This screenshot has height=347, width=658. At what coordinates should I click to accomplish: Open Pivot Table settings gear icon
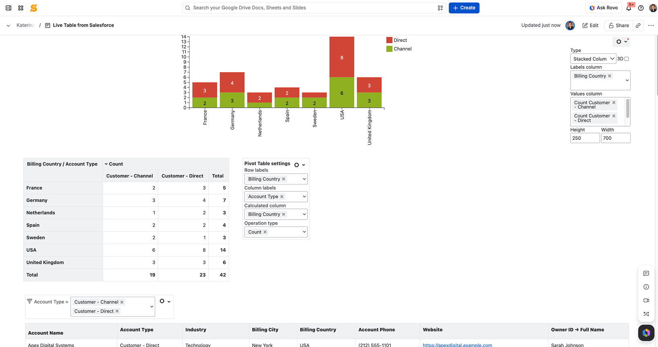[x=297, y=165]
